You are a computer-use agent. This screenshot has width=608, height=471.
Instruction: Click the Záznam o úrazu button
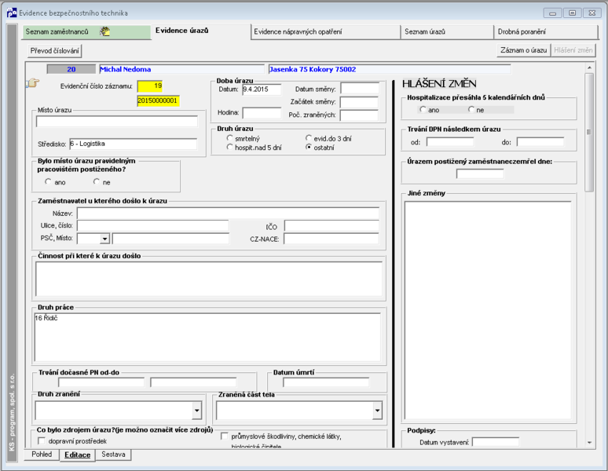pos(523,50)
